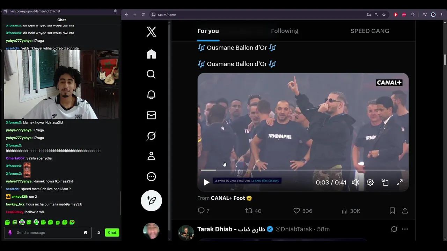Open browser profile avatar
This screenshot has height=251, width=447.
coord(433,15)
